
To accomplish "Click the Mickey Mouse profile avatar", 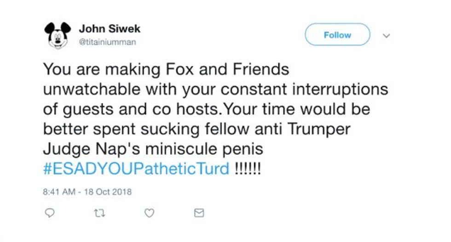I will pyautogui.click(x=58, y=36).
